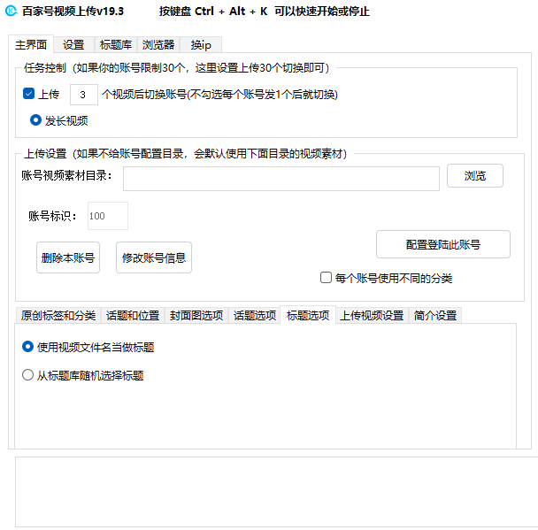Switch to the 主界面 tab

tap(31, 44)
